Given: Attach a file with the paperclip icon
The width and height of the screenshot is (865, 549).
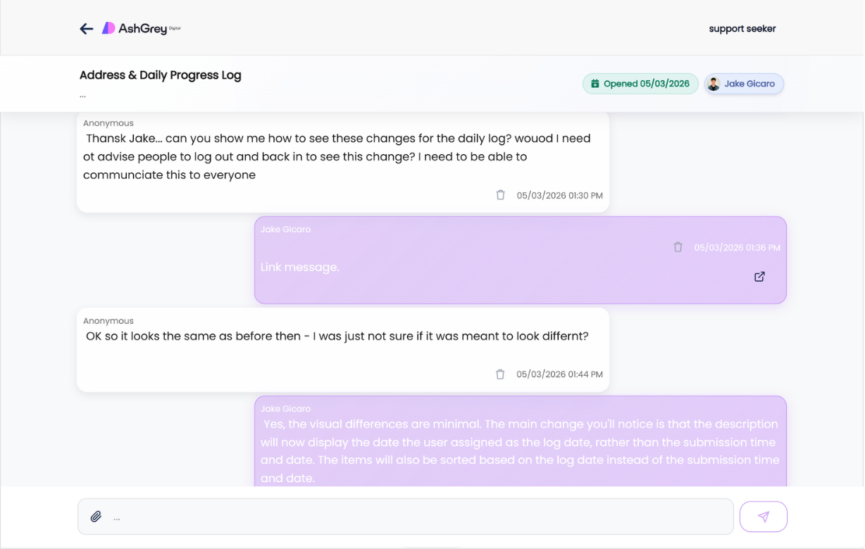Looking at the screenshot, I should pyautogui.click(x=96, y=516).
